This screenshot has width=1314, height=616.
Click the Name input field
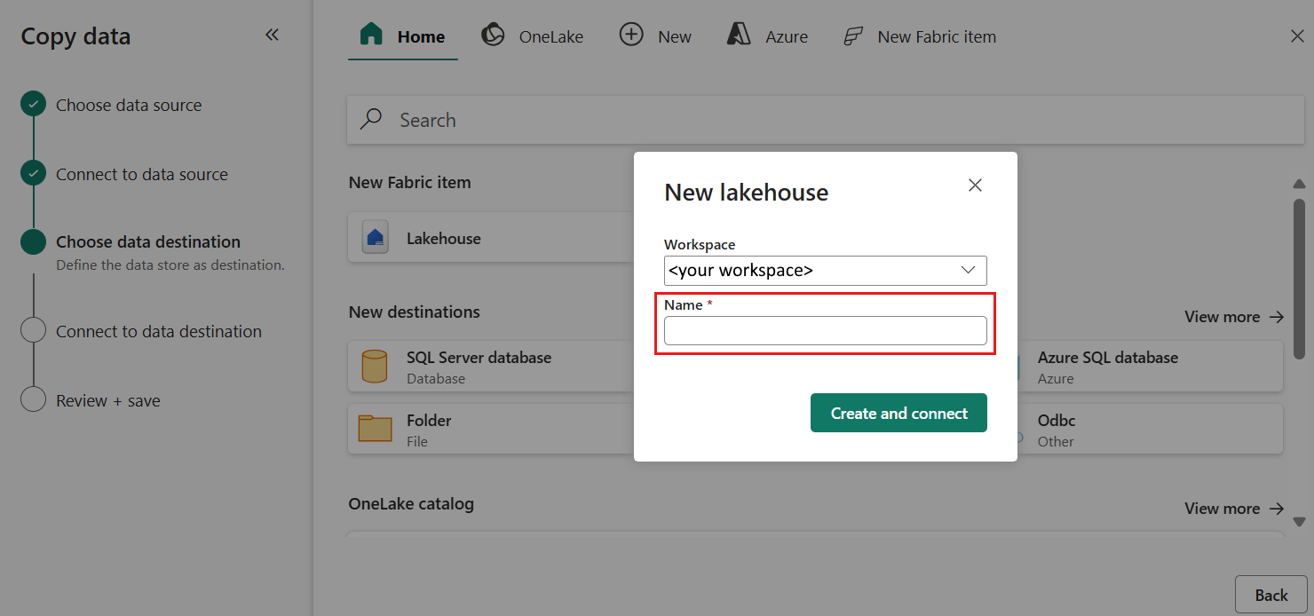(x=825, y=330)
